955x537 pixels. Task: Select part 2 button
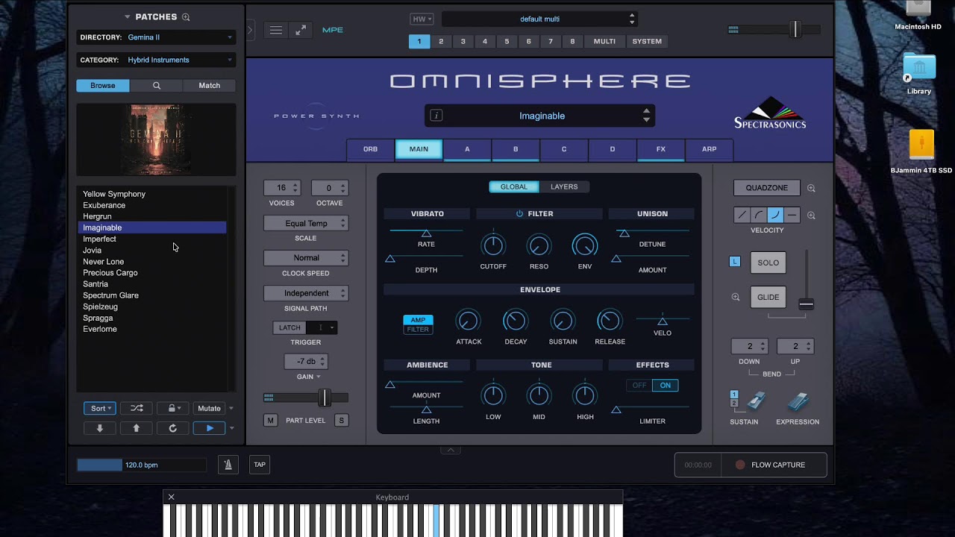pyautogui.click(x=441, y=42)
